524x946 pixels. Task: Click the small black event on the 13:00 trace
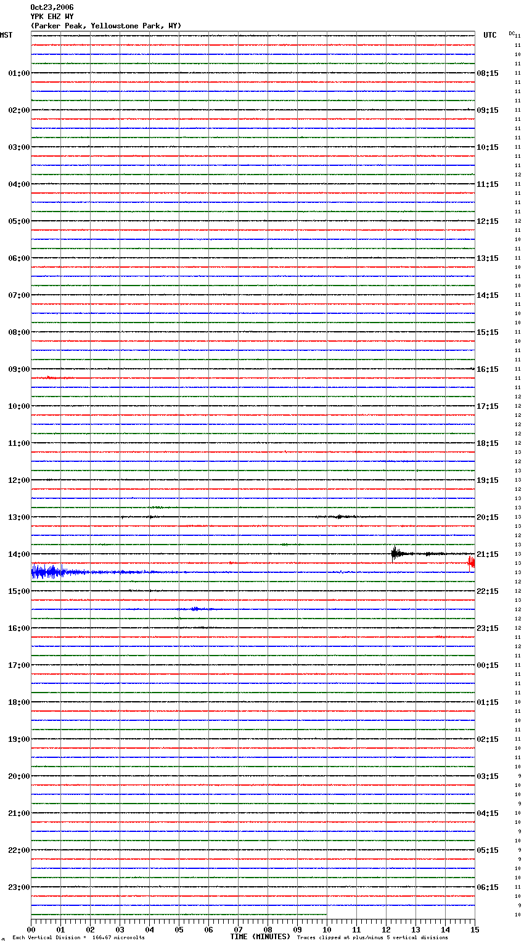click(340, 517)
